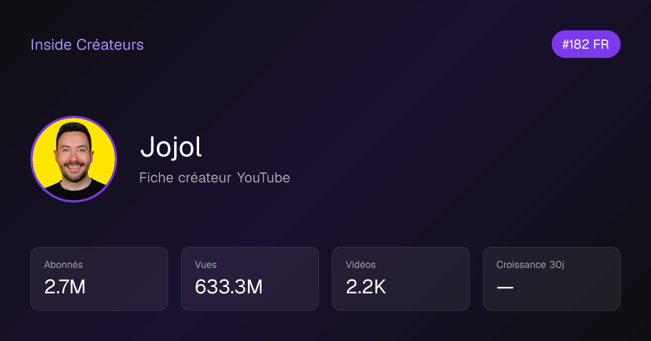Click the word YouTube in the subtitle

263,178
